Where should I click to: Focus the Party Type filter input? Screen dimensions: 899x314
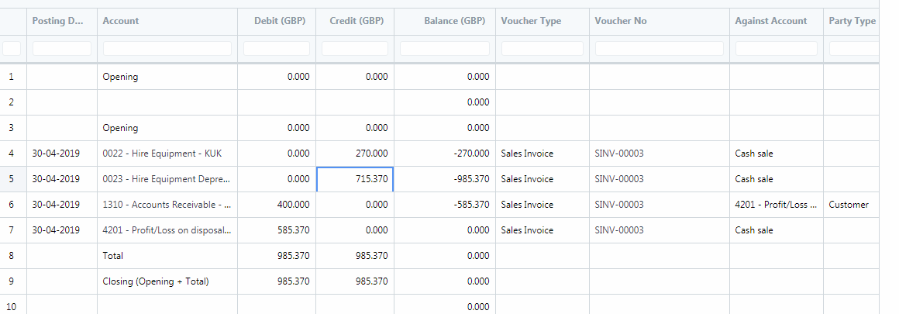(854, 48)
